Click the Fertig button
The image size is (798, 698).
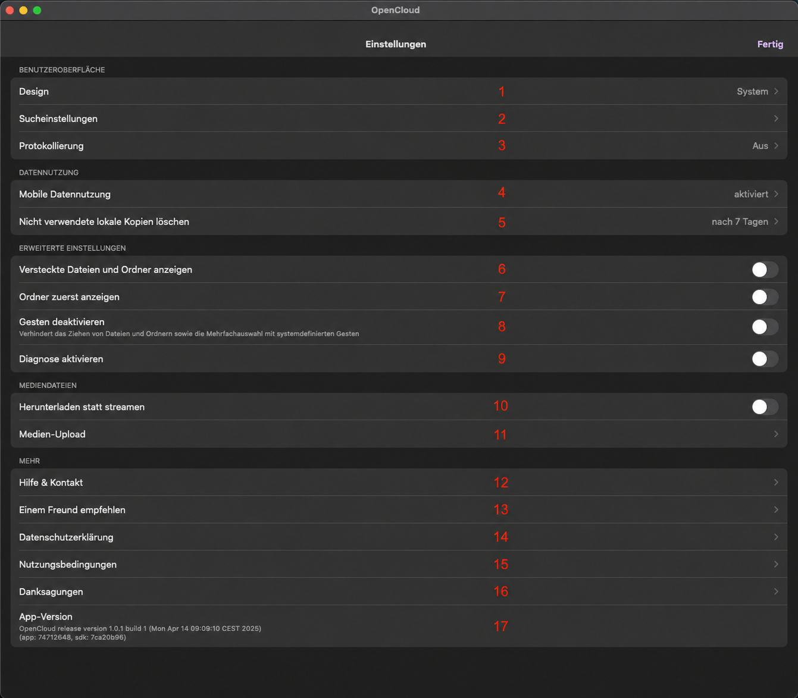pyautogui.click(x=770, y=44)
